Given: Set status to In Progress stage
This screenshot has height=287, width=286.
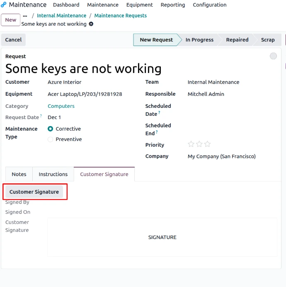Looking at the screenshot, I should [199, 40].
